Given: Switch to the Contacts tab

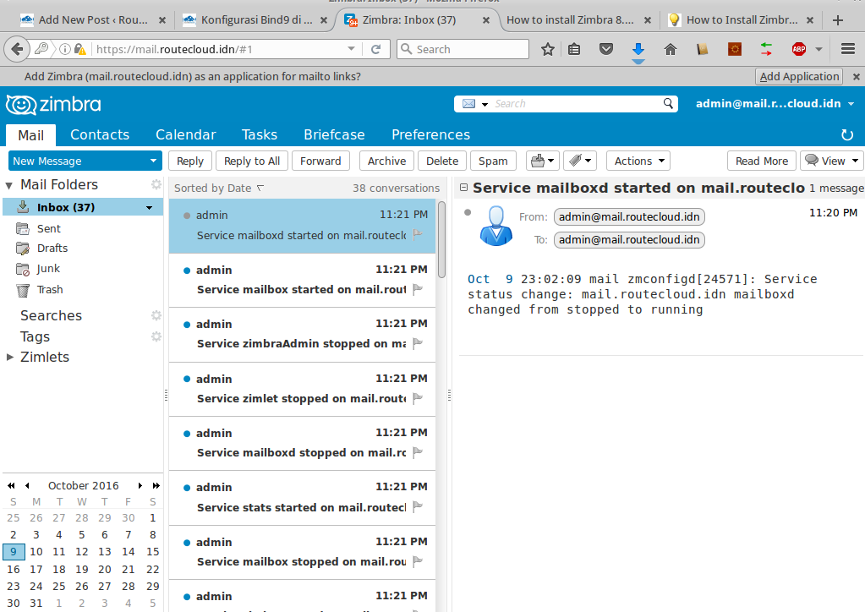Looking at the screenshot, I should point(100,134).
